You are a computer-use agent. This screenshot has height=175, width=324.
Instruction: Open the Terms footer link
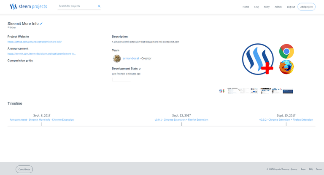319,169
